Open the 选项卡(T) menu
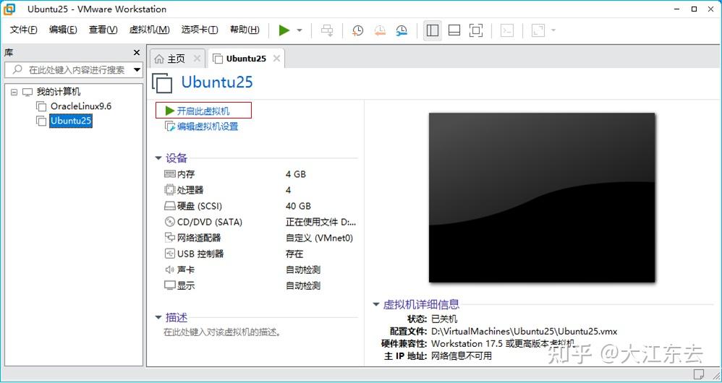The image size is (722, 383). 200,30
